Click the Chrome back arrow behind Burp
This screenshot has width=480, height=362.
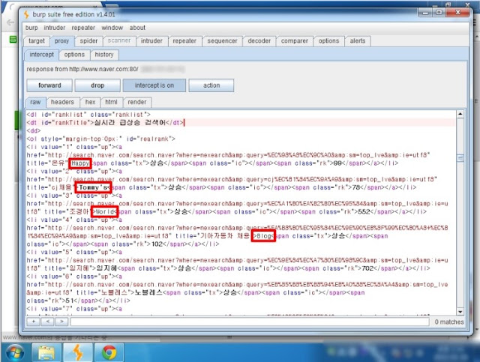coord(10,22)
